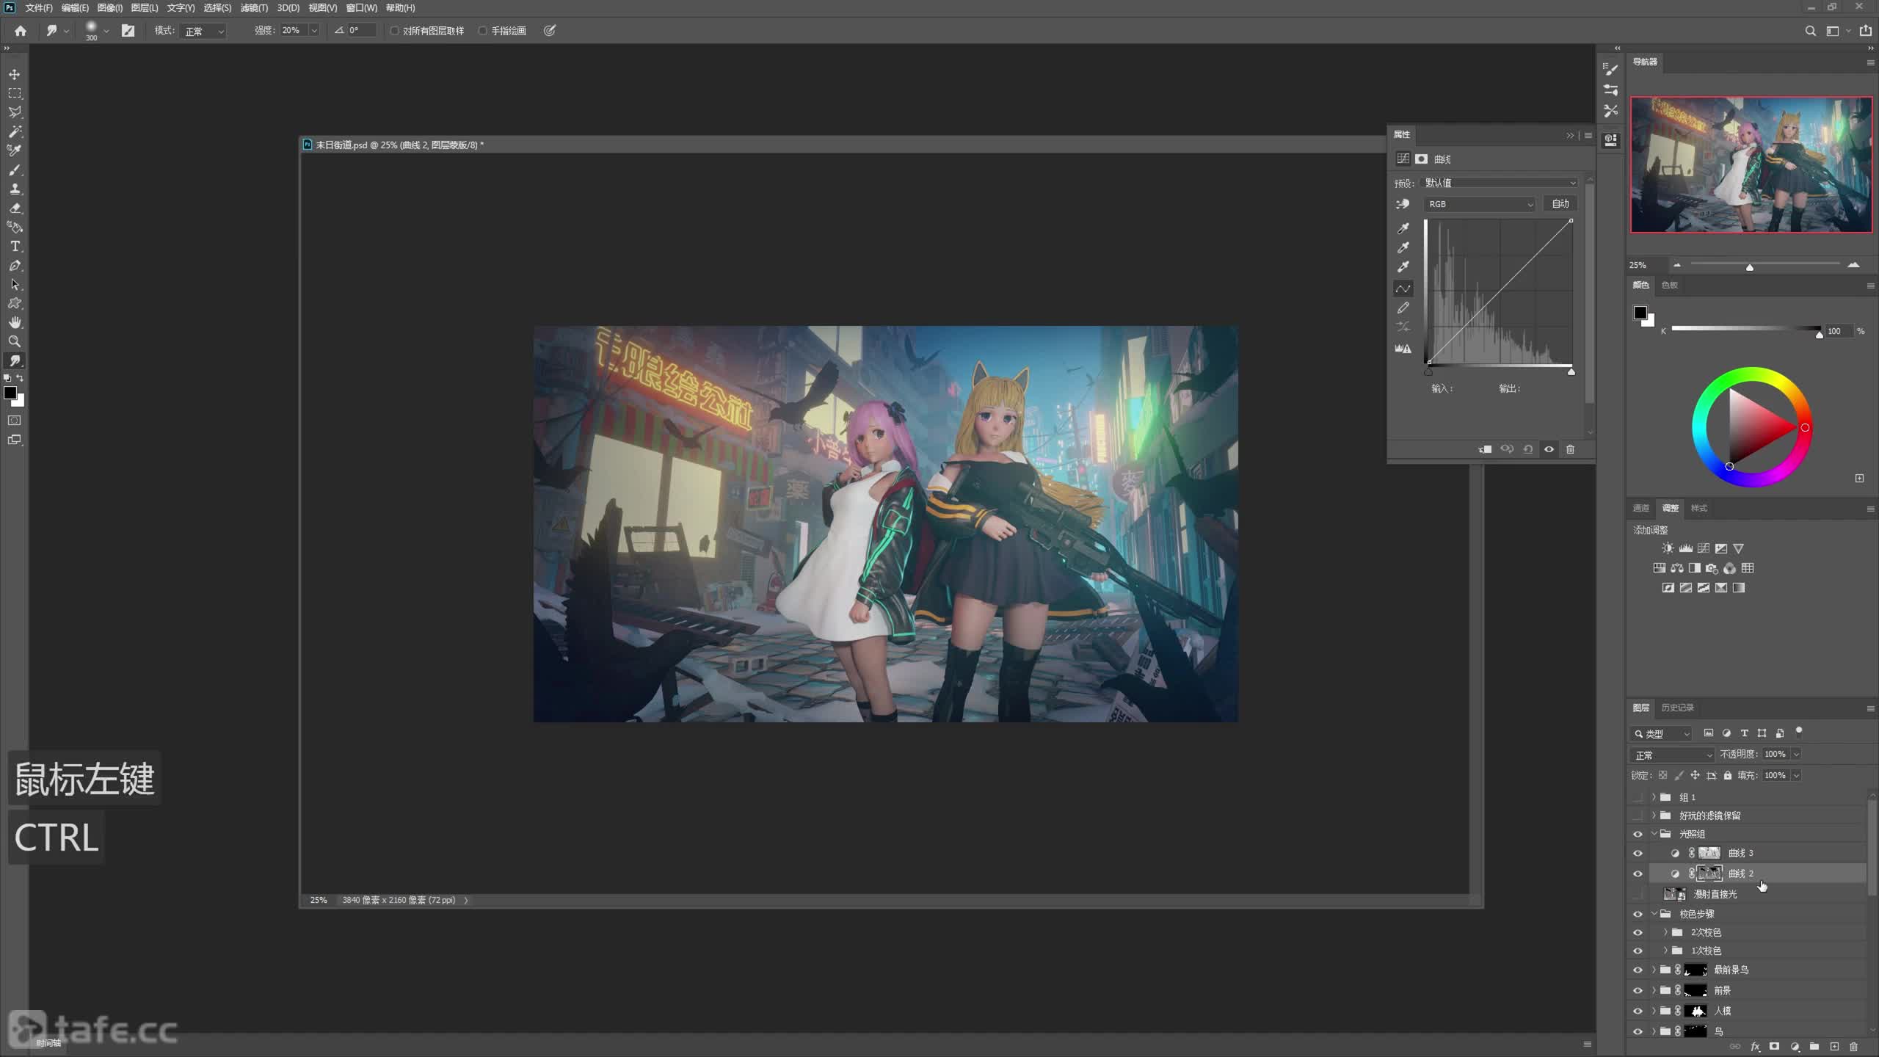The width and height of the screenshot is (1879, 1057).
Task: Hide the 曲线 3 layer
Action: [x=1638, y=853]
